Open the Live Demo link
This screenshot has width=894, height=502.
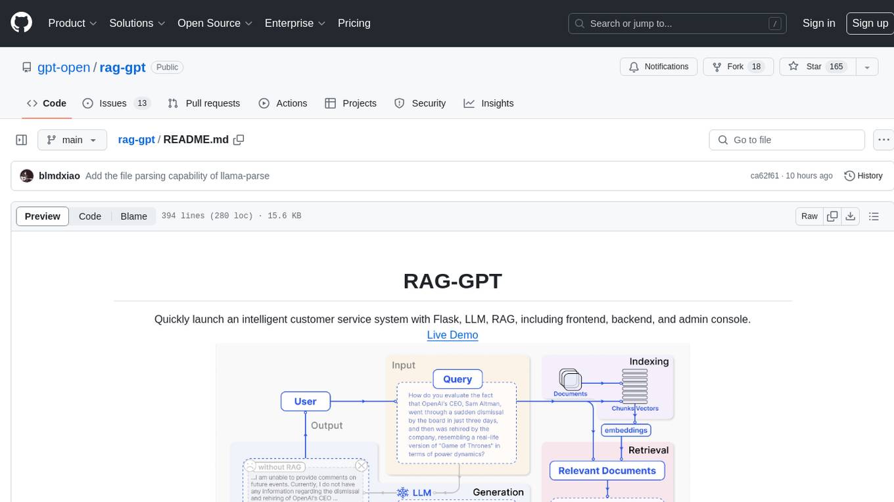[452, 335]
